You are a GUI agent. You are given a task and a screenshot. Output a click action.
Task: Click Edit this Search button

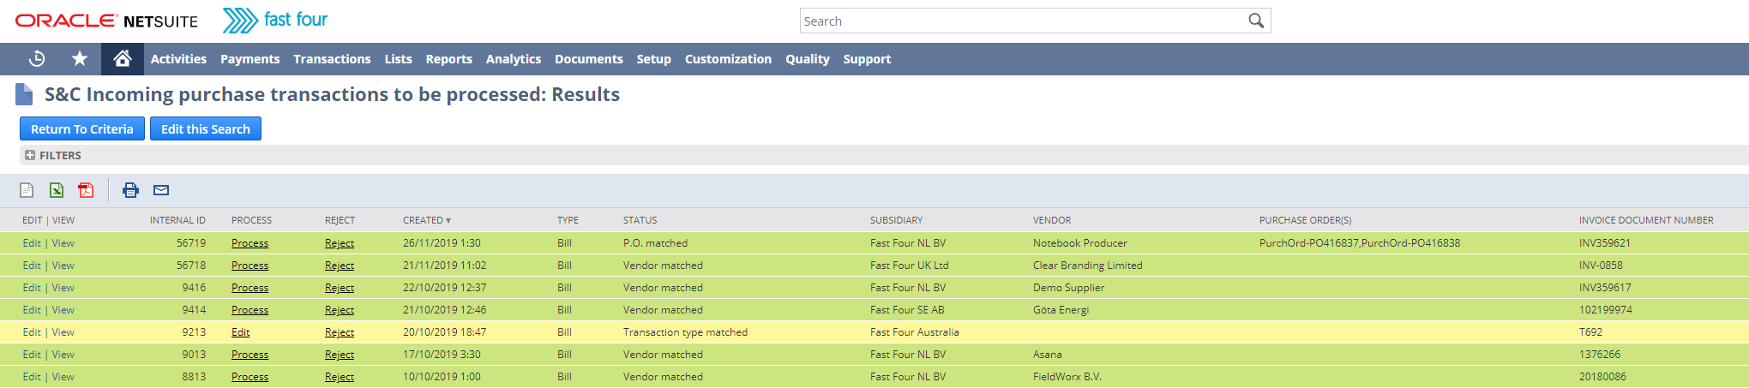click(x=206, y=129)
